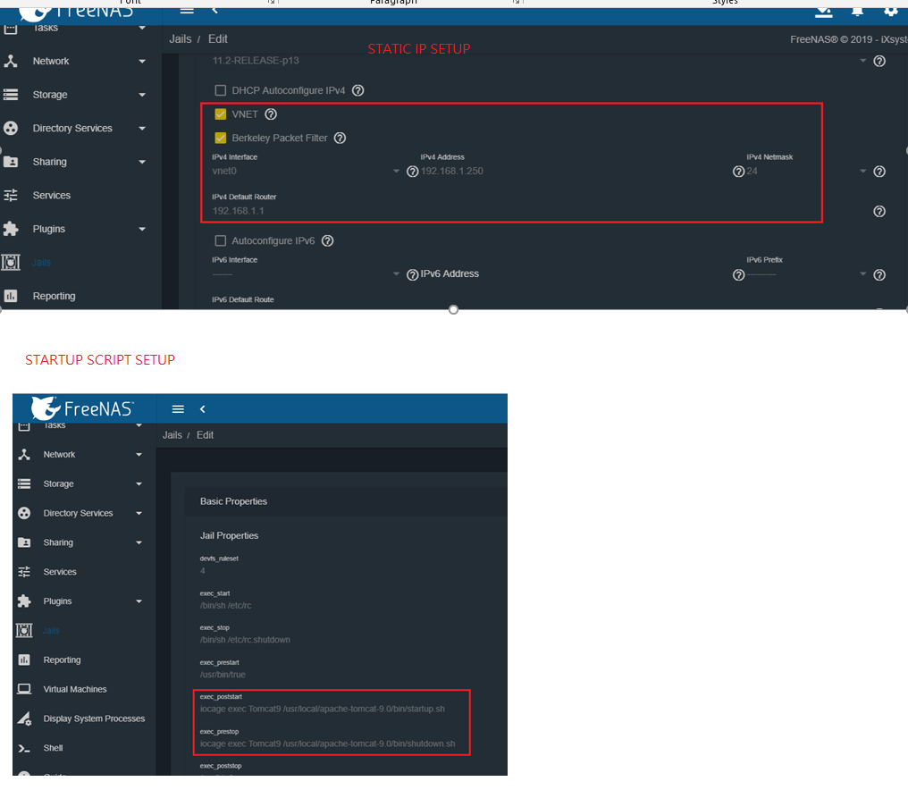Click the help icon after the IPv4 Netmask dropdown
This screenshot has height=790, width=908.
point(879,172)
